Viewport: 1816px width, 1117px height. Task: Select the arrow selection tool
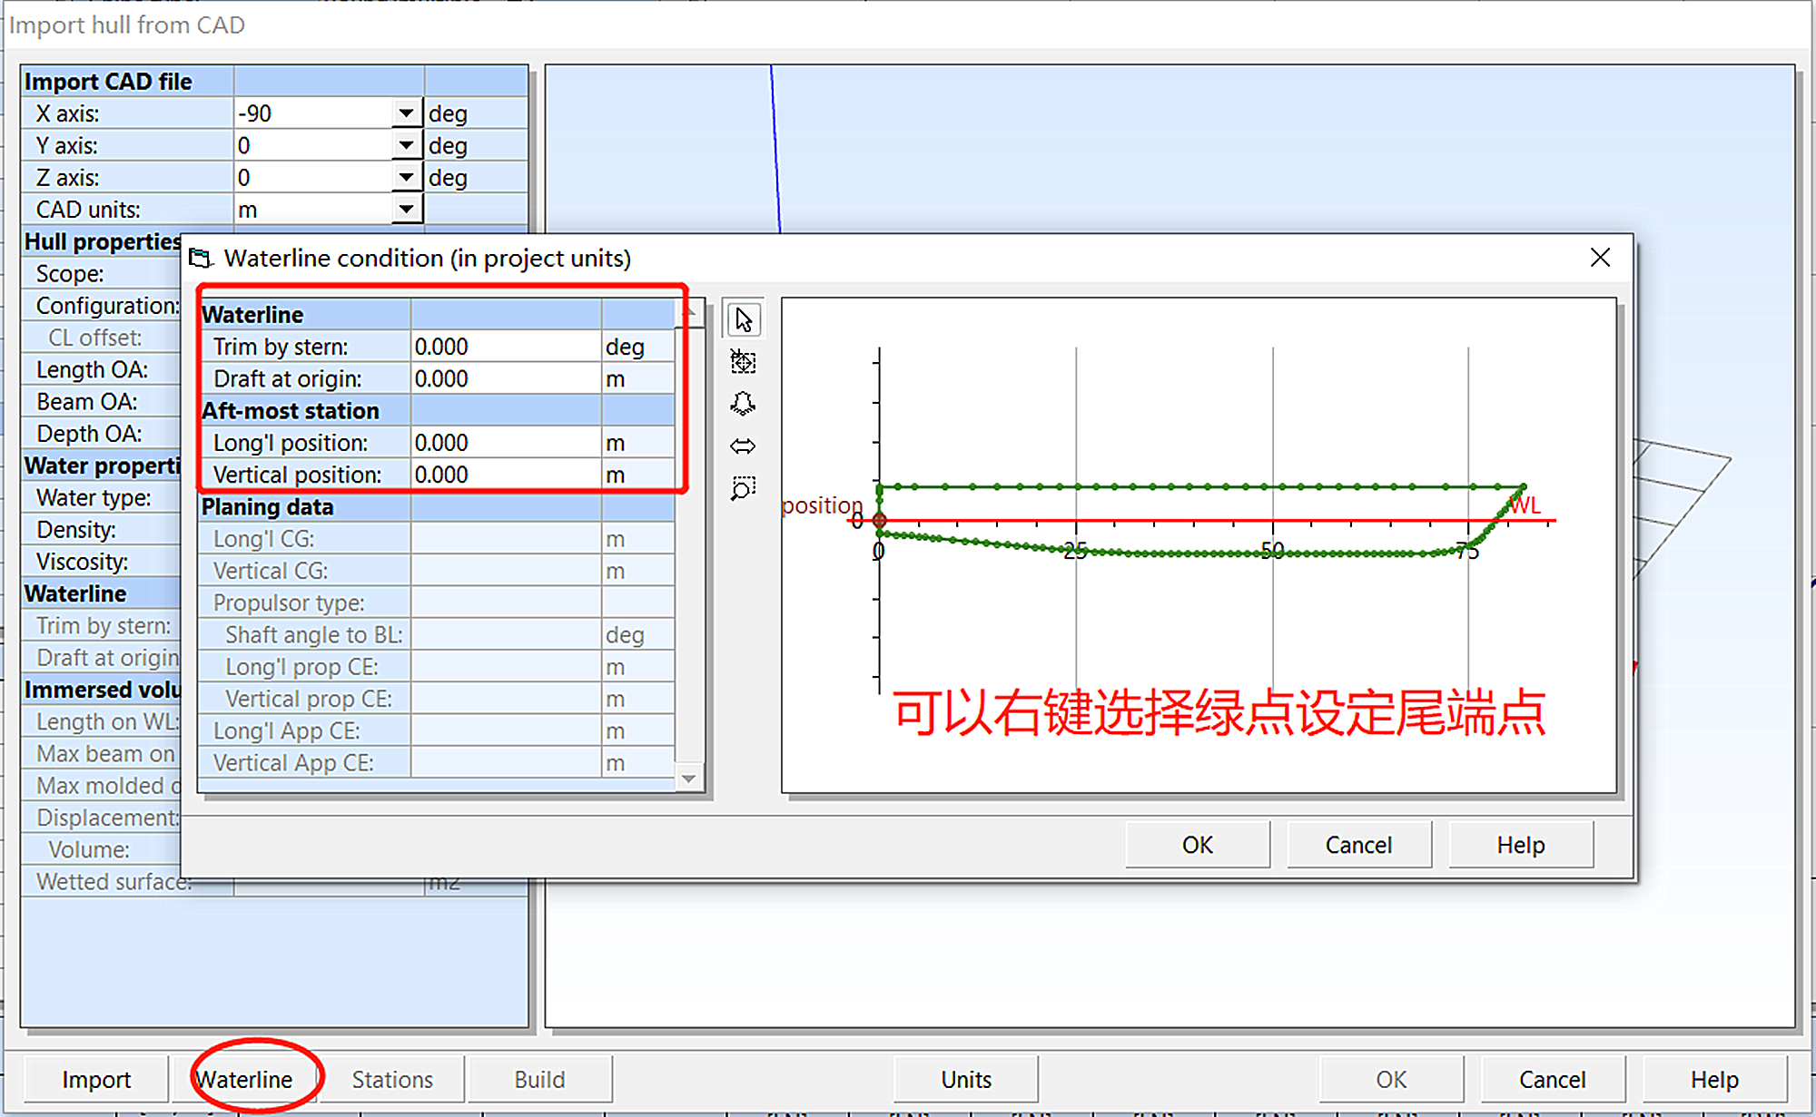click(742, 319)
